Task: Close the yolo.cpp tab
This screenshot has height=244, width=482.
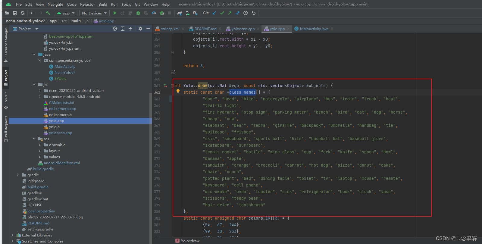Action: click(288, 29)
